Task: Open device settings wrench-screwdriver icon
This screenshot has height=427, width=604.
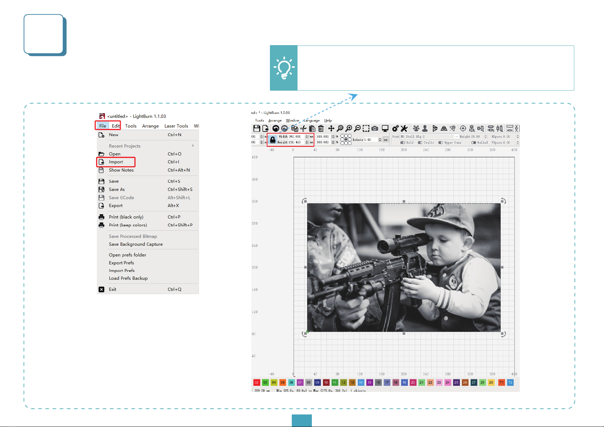Action: (404, 128)
